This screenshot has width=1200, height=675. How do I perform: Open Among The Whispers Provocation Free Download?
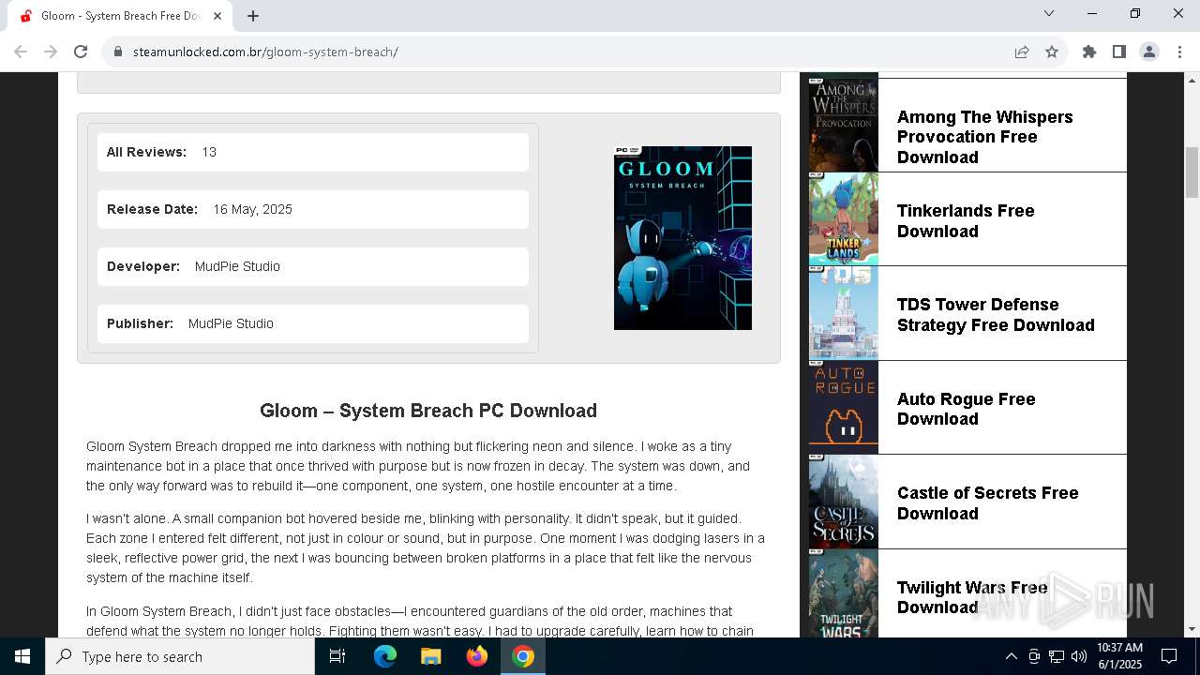click(984, 137)
